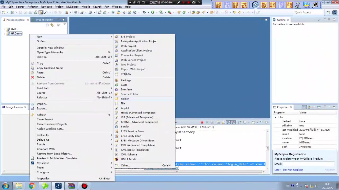Click the UML1 Model icon
The width and height of the screenshot is (339, 190).
click(117, 159)
